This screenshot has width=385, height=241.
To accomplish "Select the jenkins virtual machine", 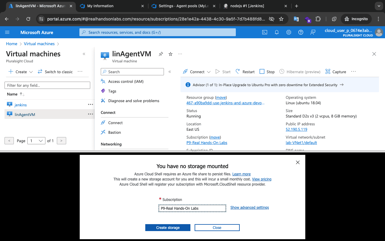I will point(21,105).
